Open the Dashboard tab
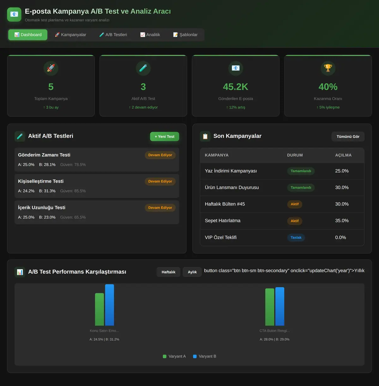The image size is (379, 386). tap(28, 35)
